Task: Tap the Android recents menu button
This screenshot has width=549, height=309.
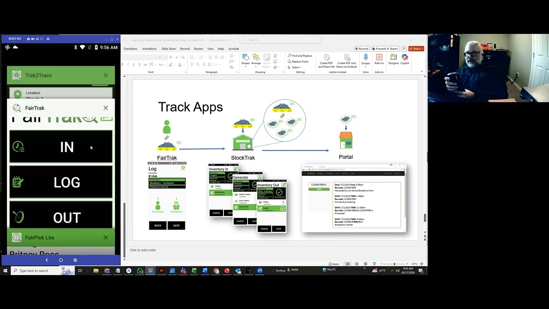Action: [x=75, y=260]
